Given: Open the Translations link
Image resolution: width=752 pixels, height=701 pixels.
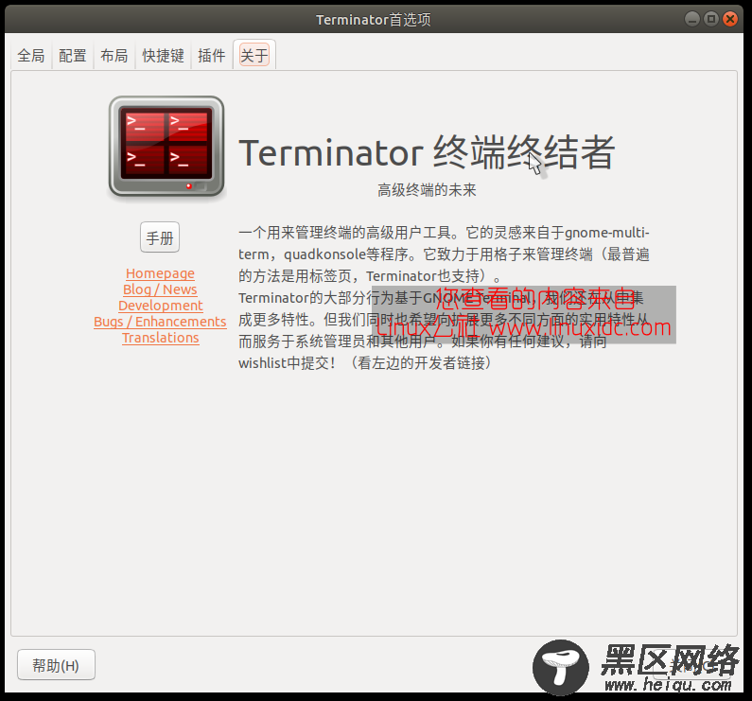Looking at the screenshot, I should pos(160,338).
